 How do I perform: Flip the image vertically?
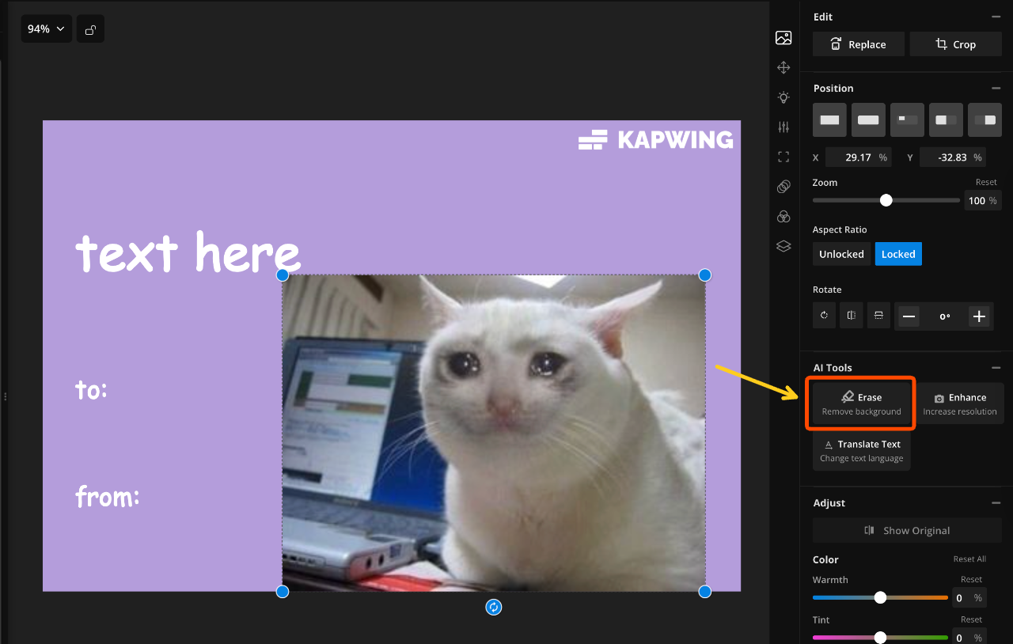[x=878, y=315]
